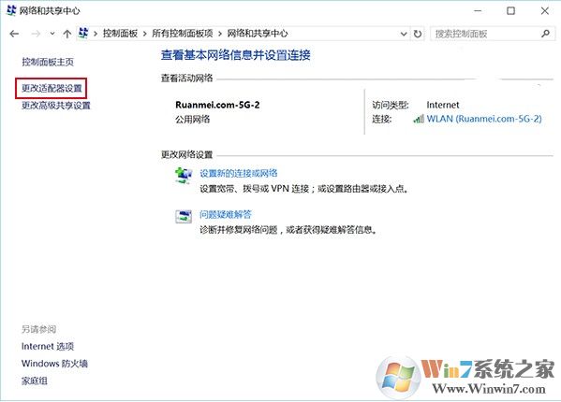The height and width of the screenshot is (402, 561).
Task: Open 家庭组 link
Action: 35,380
